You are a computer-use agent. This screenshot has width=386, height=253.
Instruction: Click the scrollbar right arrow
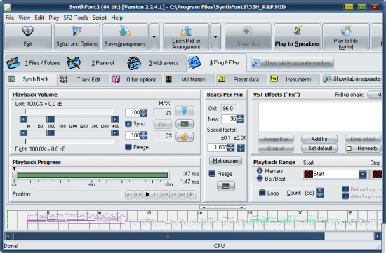click(x=377, y=236)
